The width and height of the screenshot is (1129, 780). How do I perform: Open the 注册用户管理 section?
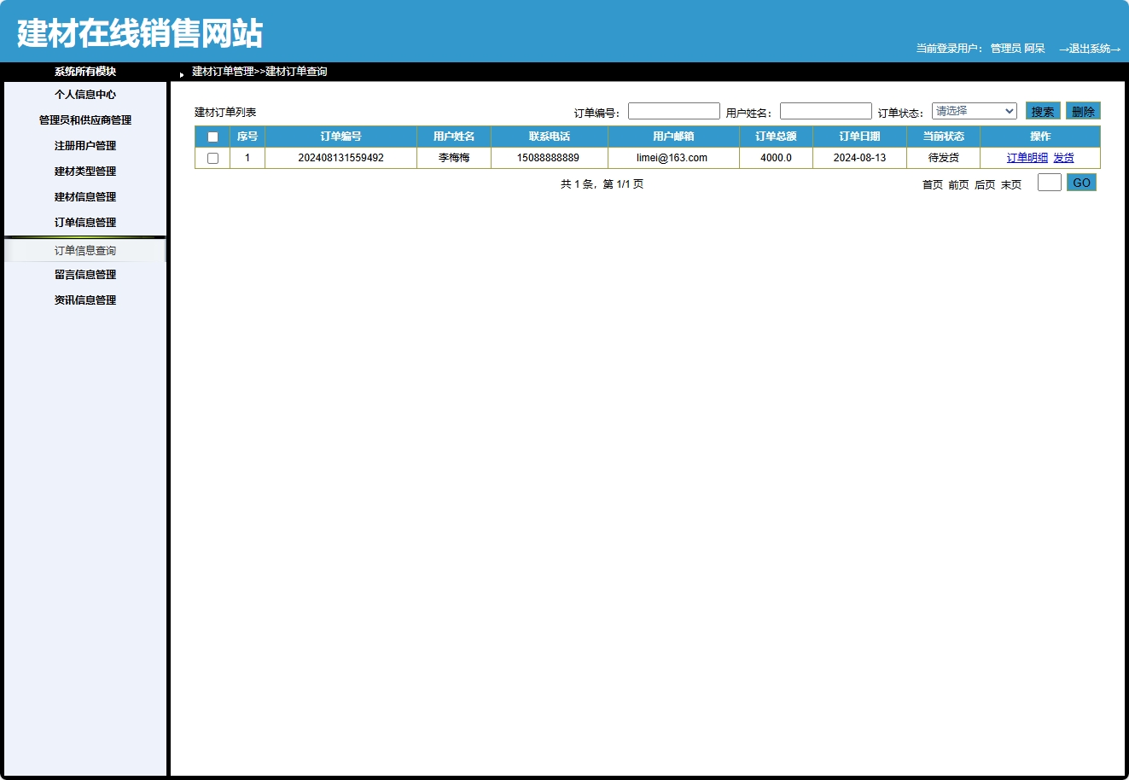[84, 145]
